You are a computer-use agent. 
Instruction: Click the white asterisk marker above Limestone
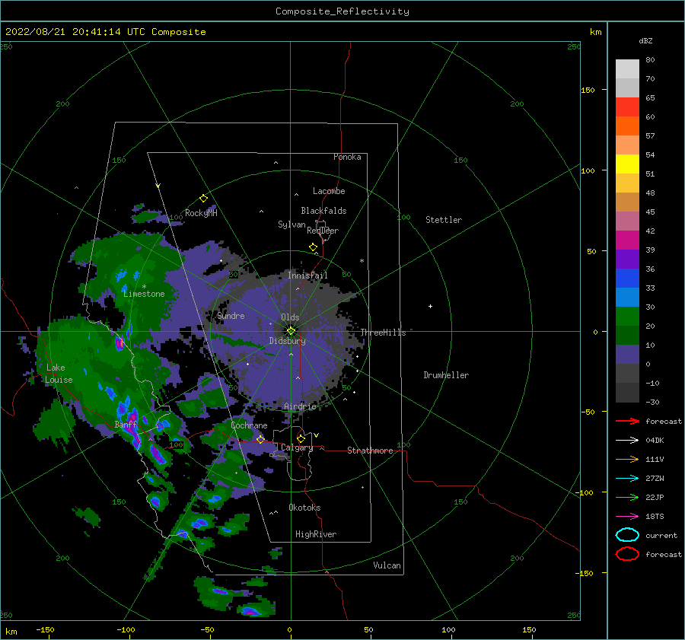click(144, 287)
